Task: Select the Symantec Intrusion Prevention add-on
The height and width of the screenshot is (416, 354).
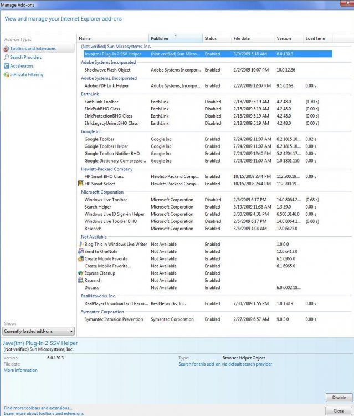Action: tap(114, 319)
